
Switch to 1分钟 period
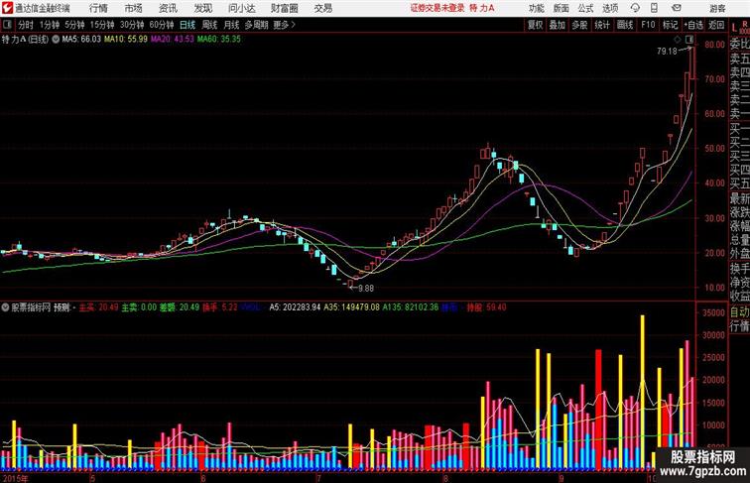tap(50, 25)
